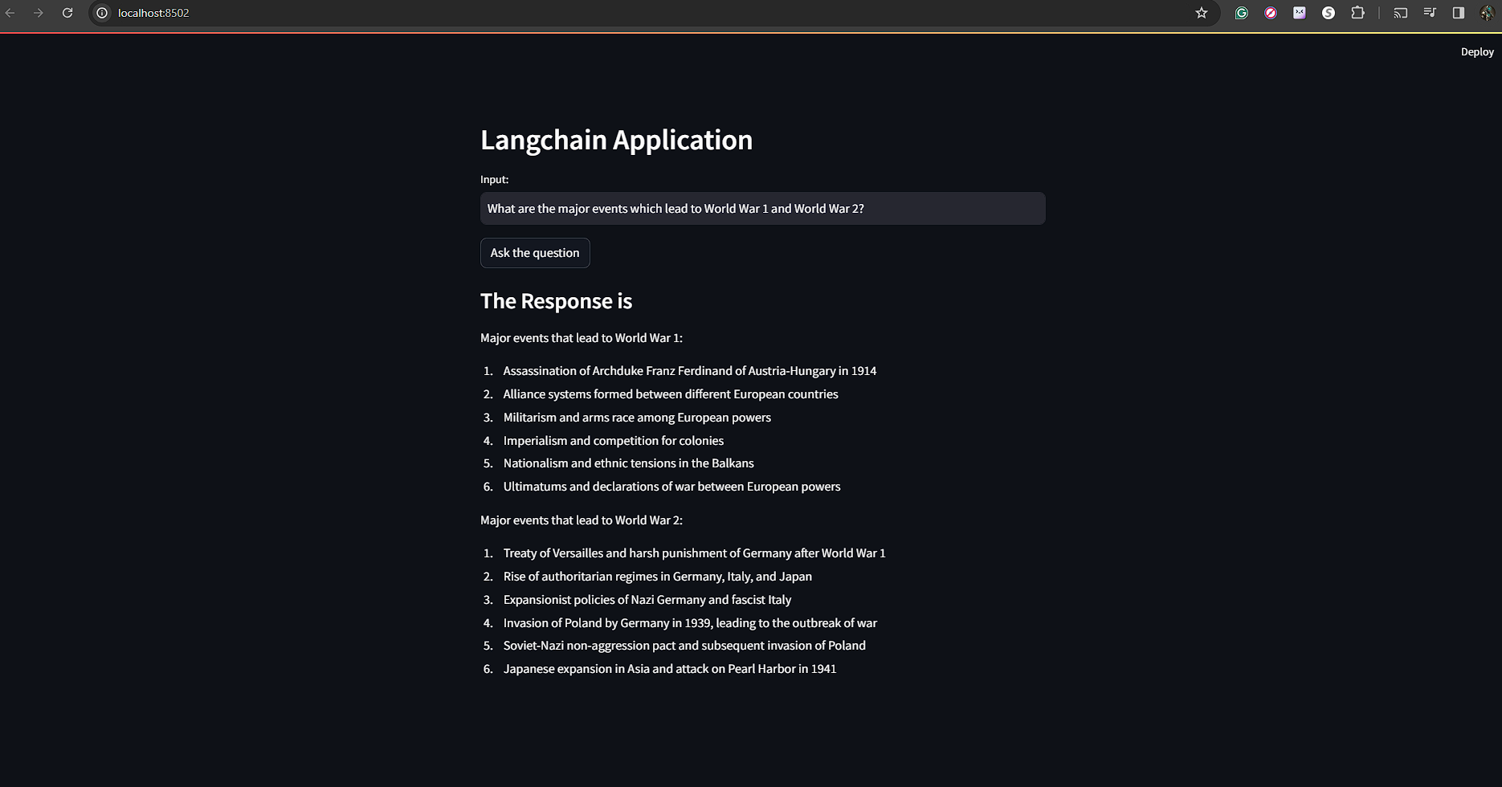
Task: Bookmark this page with the star icon
Action: pos(1201,13)
